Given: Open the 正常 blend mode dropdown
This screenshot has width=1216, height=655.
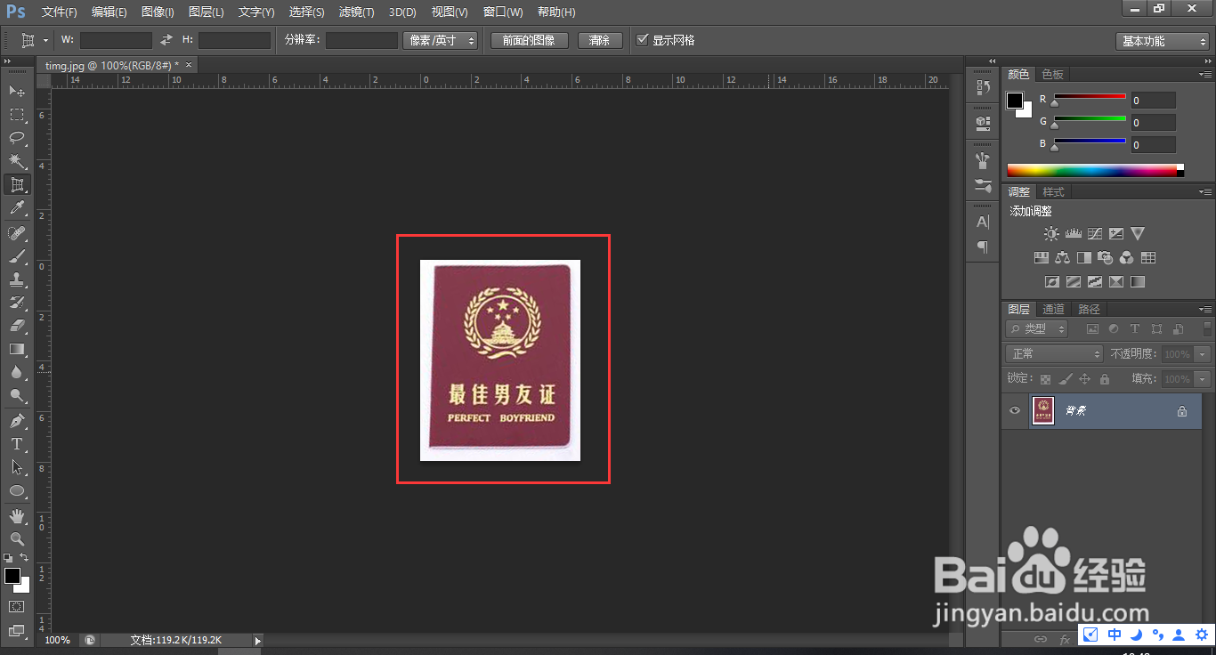Looking at the screenshot, I should click(1055, 354).
